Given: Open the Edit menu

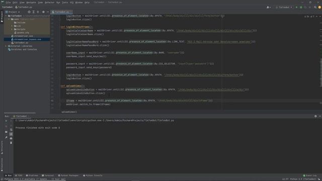Looking at the screenshot, I should (x=15, y=3).
